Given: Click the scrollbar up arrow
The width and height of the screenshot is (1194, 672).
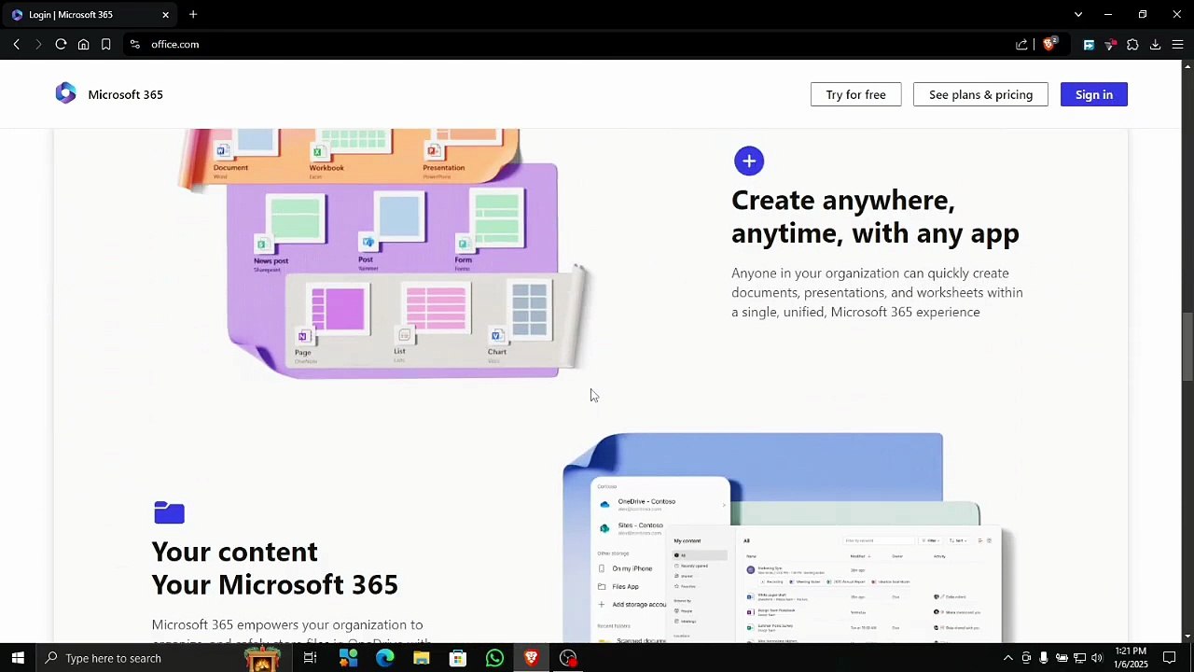Looking at the screenshot, I should tap(1187, 66).
